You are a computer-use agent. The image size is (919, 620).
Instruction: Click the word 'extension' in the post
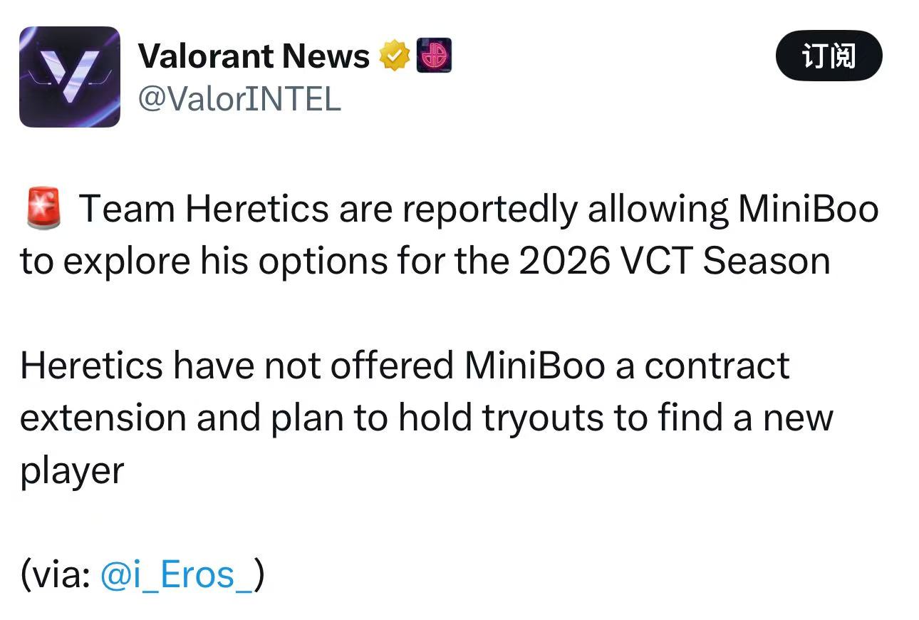pos(103,418)
